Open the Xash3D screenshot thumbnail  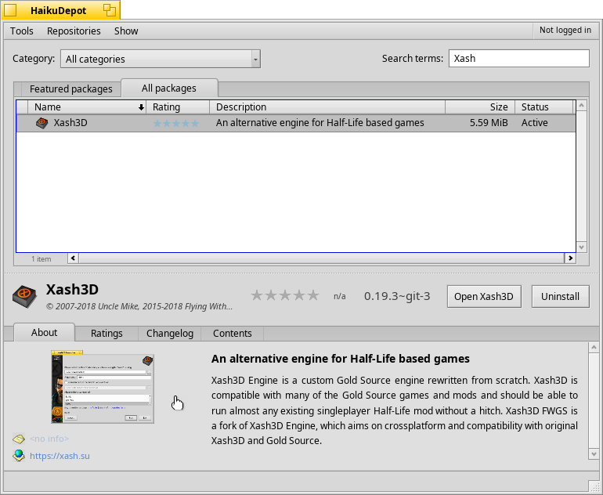coord(103,387)
